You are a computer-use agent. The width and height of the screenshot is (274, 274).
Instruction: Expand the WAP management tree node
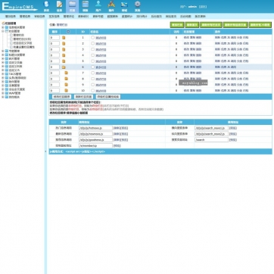pos(3,93)
